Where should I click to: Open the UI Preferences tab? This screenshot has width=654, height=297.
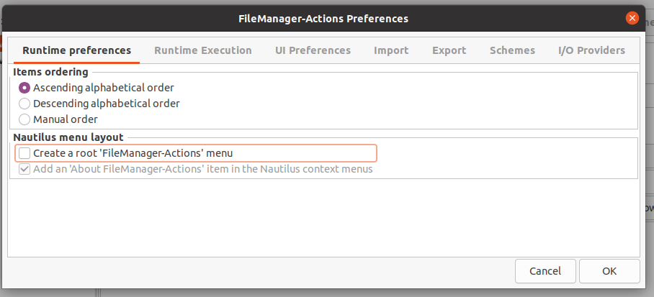point(313,50)
